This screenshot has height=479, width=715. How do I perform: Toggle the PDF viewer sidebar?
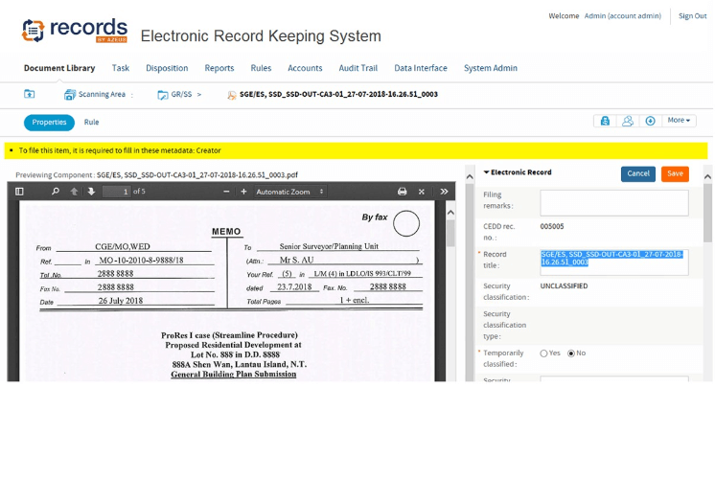pyautogui.click(x=19, y=192)
